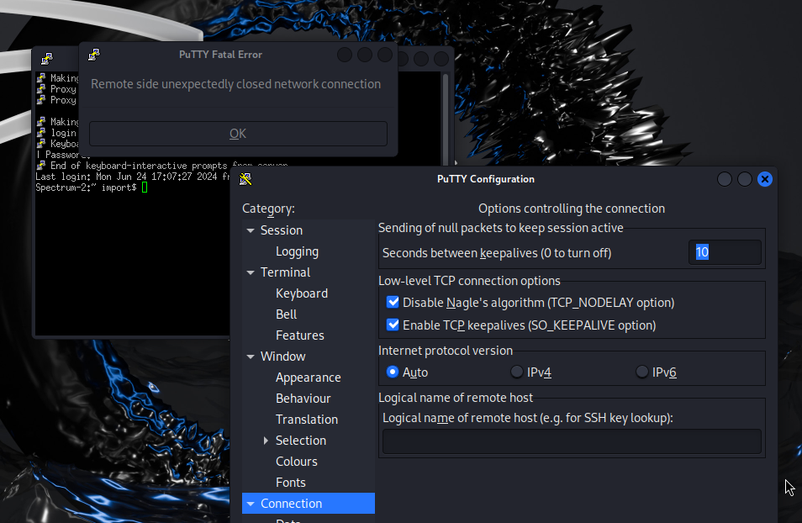Expand the Selection category tree node

(266, 440)
